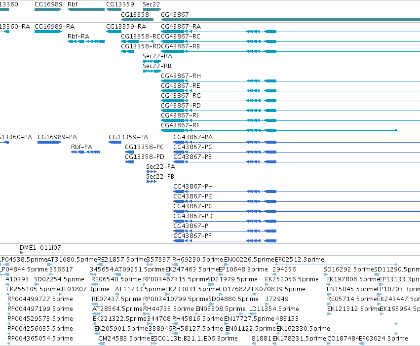The image size is (420, 346).
Task: Open protein CG43867-PB
Action: pos(192,156)
